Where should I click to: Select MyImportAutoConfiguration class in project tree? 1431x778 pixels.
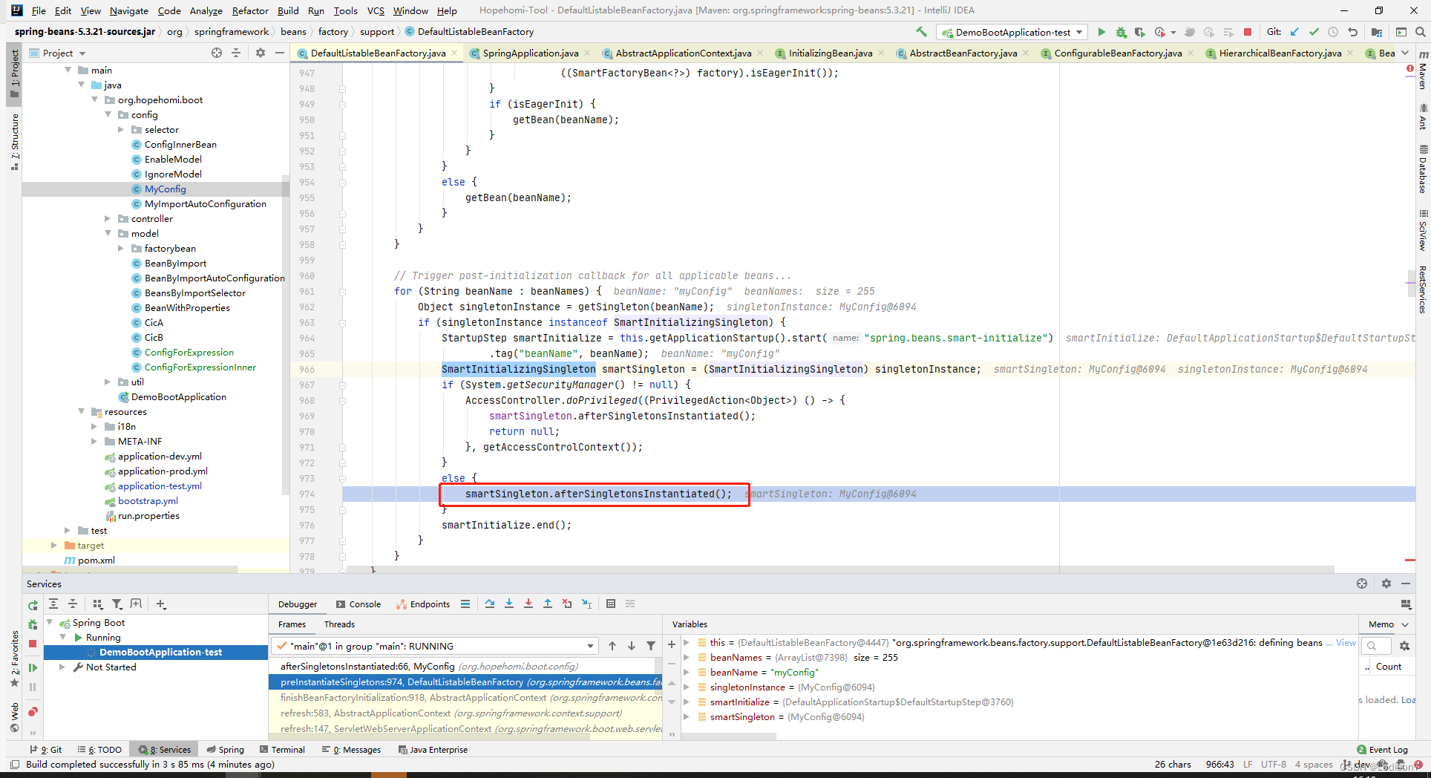point(205,203)
